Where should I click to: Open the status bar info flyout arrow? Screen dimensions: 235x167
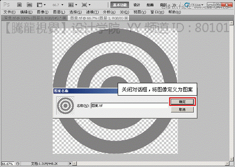click(x=70, y=164)
